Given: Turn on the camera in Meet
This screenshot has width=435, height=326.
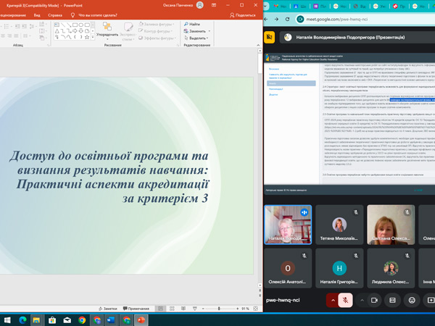Looking at the screenshot, I should coord(375,300).
